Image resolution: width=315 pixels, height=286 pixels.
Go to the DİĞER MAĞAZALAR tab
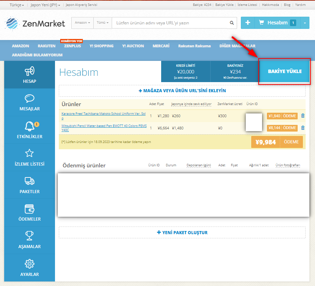[x=237, y=46]
